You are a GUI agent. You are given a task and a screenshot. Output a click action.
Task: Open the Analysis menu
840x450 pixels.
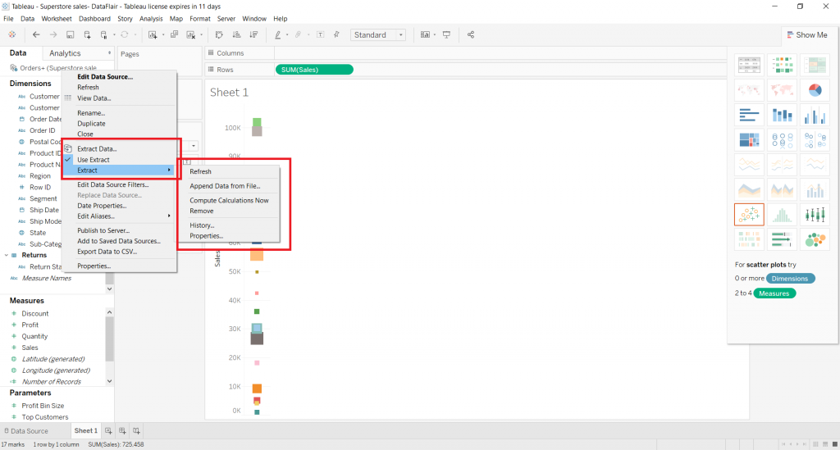coord(151,19)
